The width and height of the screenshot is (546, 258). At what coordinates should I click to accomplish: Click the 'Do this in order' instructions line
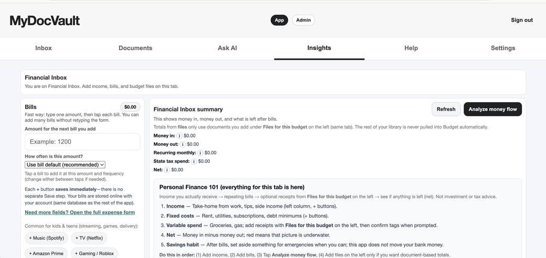304,255
